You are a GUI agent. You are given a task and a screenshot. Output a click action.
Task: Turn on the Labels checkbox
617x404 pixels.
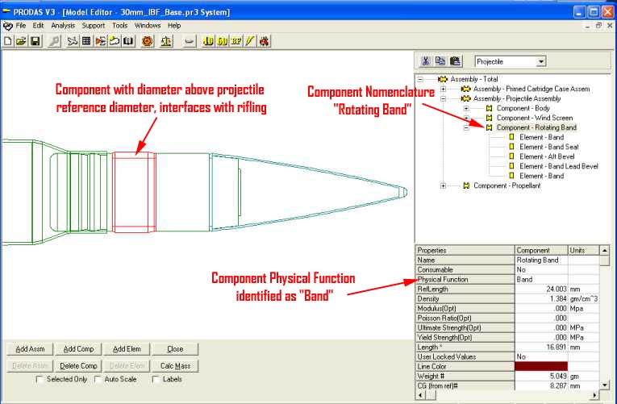point(155,379)
